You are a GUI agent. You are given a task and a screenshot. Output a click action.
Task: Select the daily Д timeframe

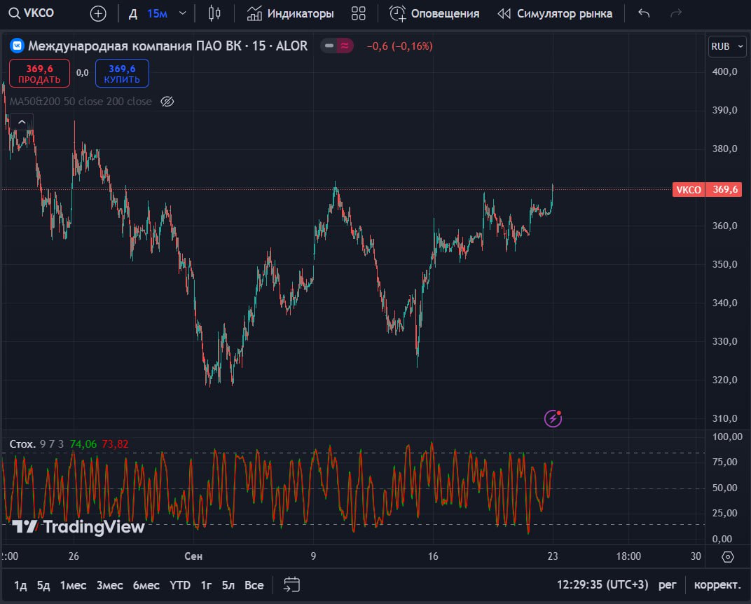(x=133, y=13)
